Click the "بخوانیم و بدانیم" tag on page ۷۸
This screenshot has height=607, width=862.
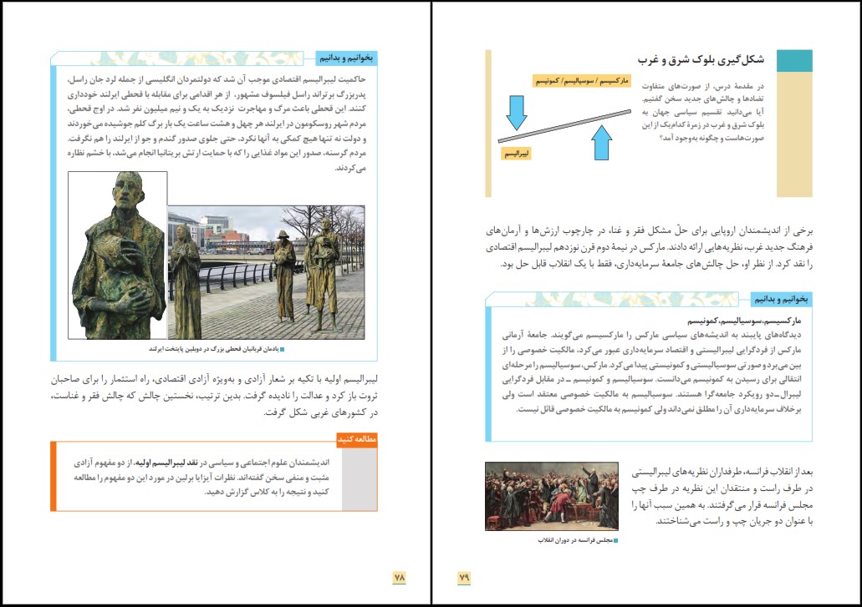pyautogui.click(x=346, y=58)
